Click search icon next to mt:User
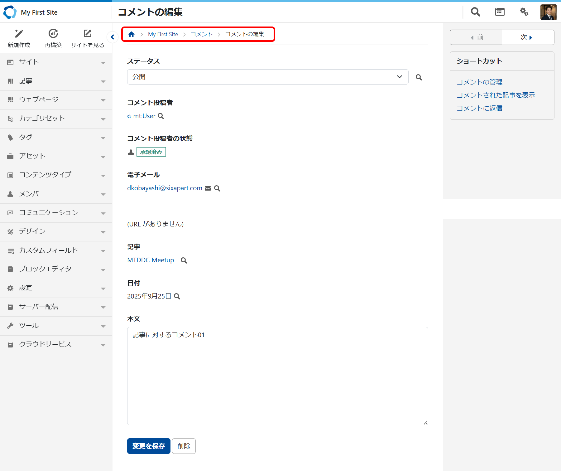Image resolution: width=561 pixels, height=471 pixels. tap(161, 116)
